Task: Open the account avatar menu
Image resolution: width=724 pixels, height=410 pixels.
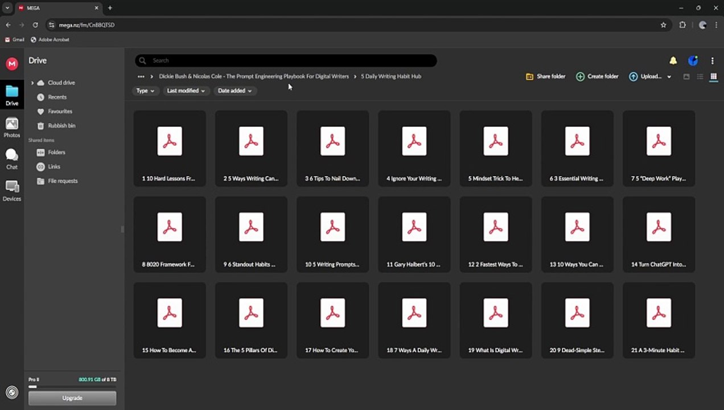Action: tap(693, 60)
